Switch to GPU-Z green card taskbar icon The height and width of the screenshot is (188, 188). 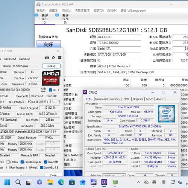[x=115, y=182]
